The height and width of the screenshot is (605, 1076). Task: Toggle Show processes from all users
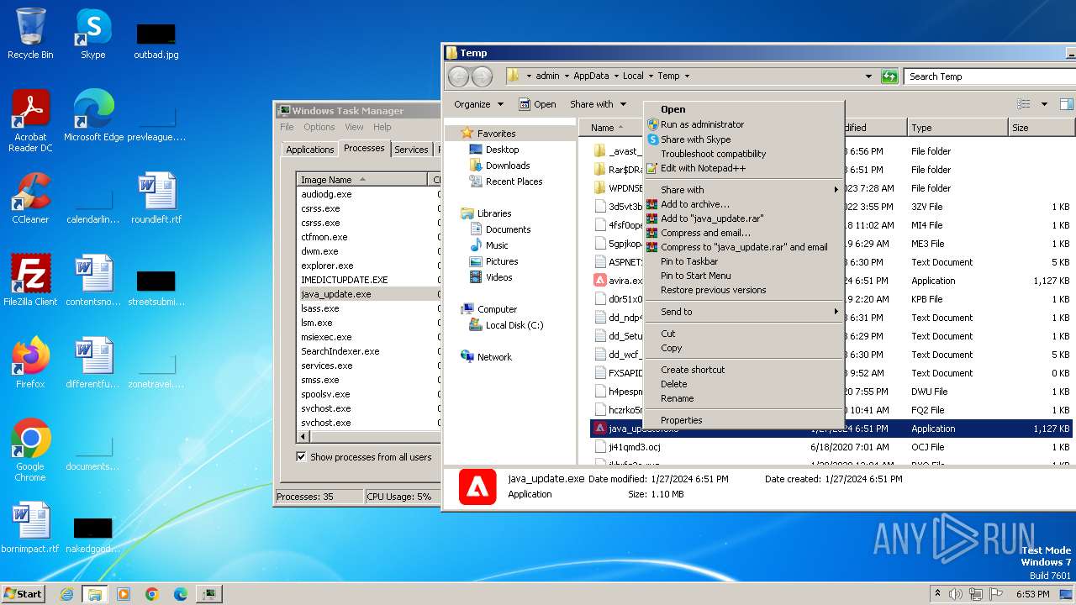pos(301,457)
